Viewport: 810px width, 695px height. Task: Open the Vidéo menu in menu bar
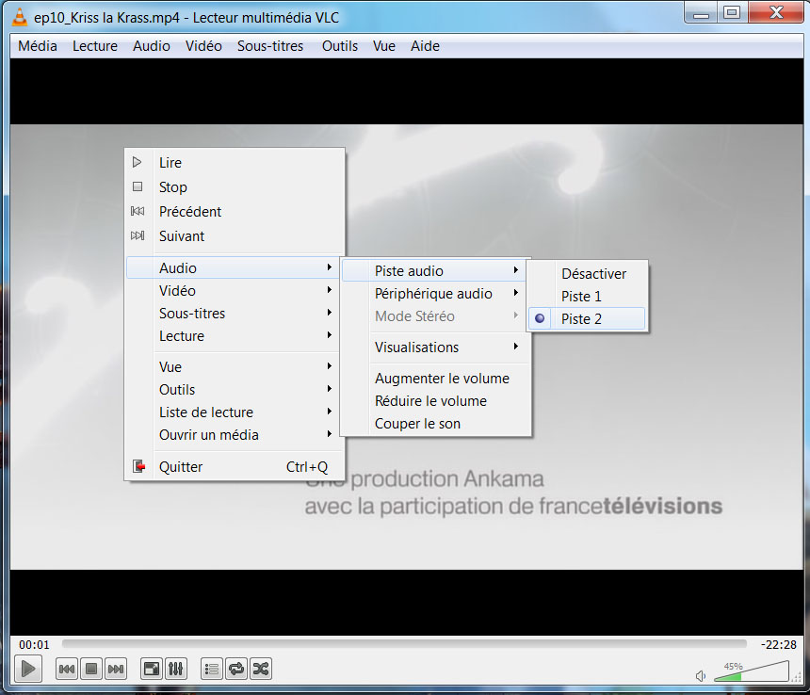pos(203,46)
